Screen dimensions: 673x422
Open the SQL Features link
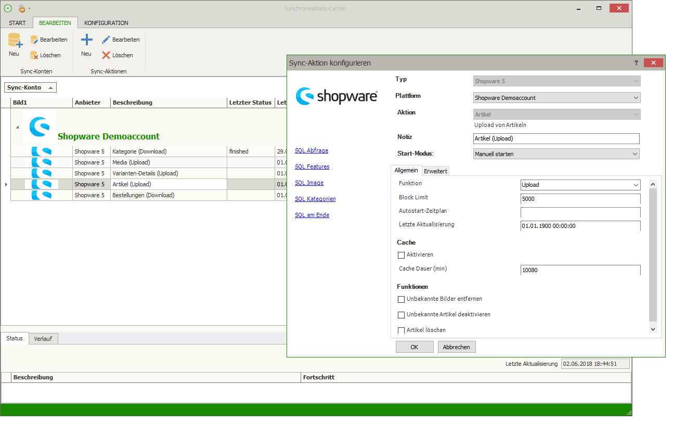pos(312,167)
